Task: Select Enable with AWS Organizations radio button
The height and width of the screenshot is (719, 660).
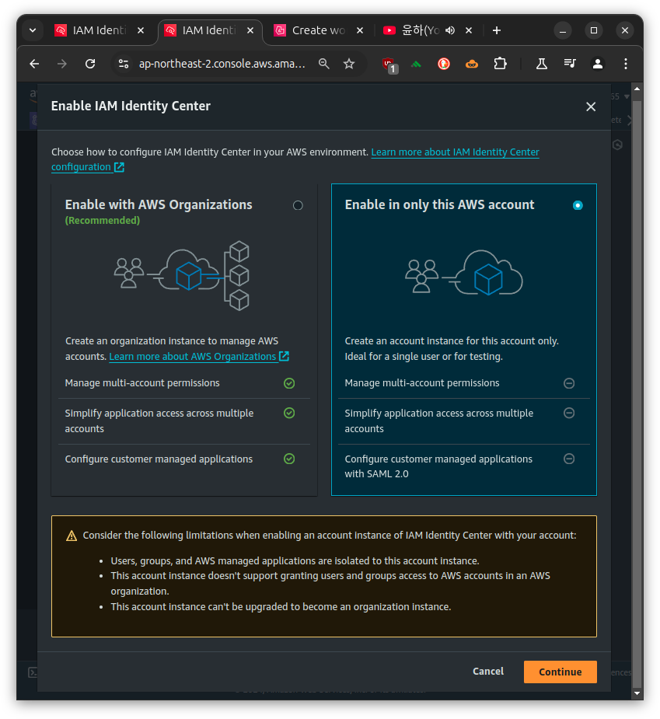Action: click(298, 205)
